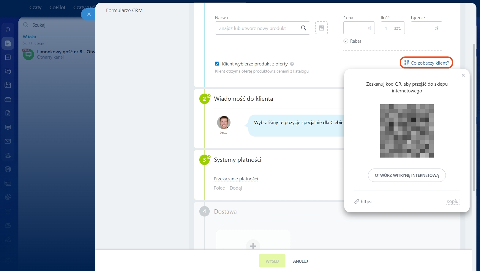Click the help icon beside offer checkbox
This screenshot has width=480, height=271.
pyautogui.click(x=292, y=64)
